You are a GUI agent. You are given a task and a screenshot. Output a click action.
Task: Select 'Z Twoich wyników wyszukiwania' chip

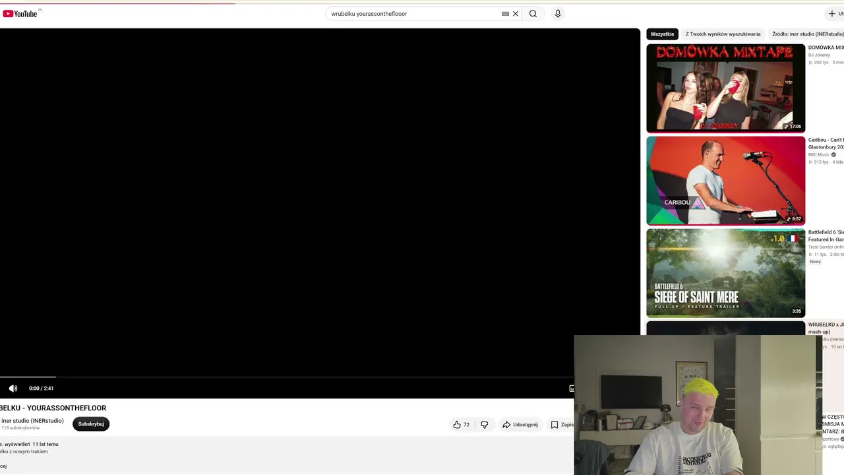[x=723, y=34]
